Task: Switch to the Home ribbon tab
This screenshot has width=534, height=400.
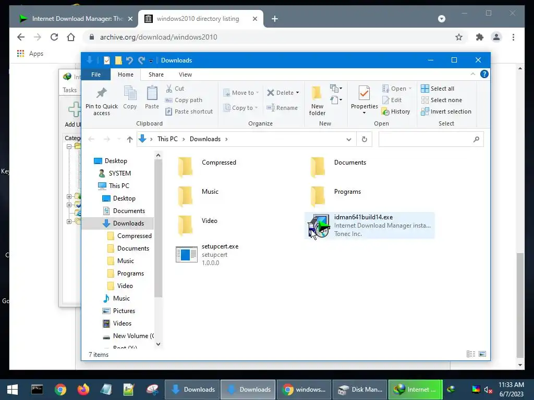Action: pyautogui.click(x=126, y=74)
